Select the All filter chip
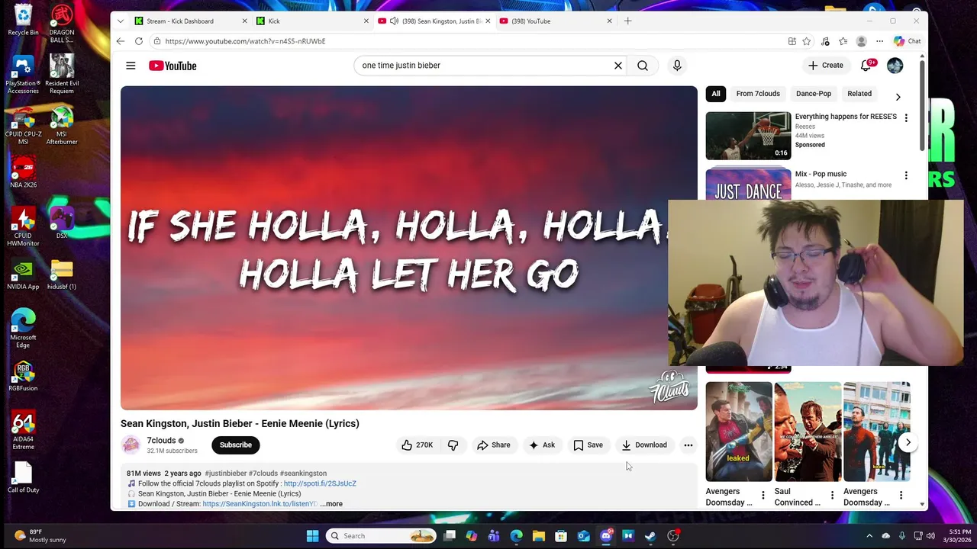Viewport: 977px width, 549px height. (716, 94)
